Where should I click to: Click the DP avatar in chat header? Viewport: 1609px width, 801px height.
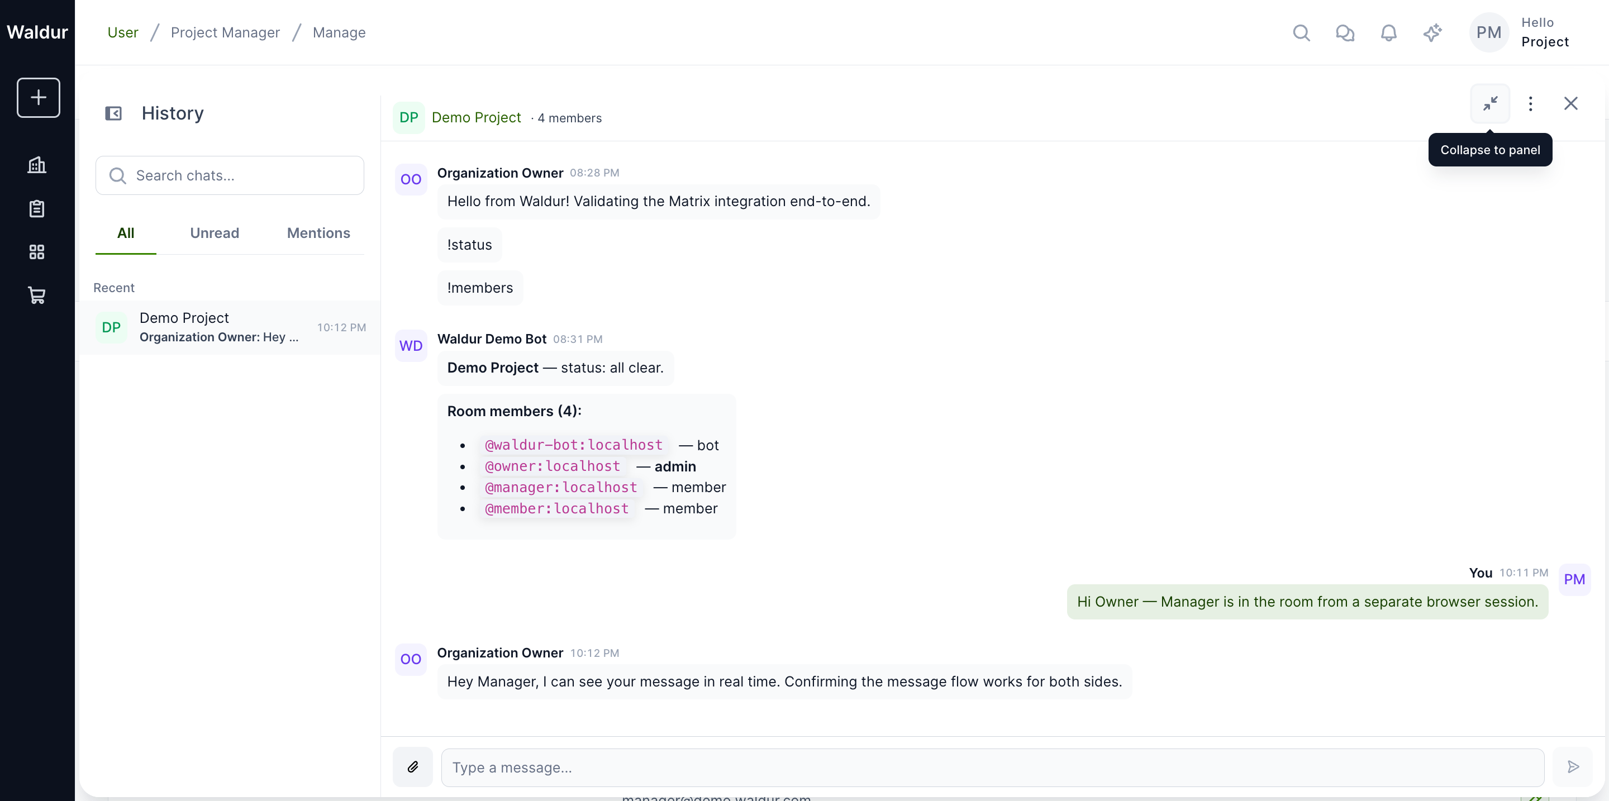point(408,117)
